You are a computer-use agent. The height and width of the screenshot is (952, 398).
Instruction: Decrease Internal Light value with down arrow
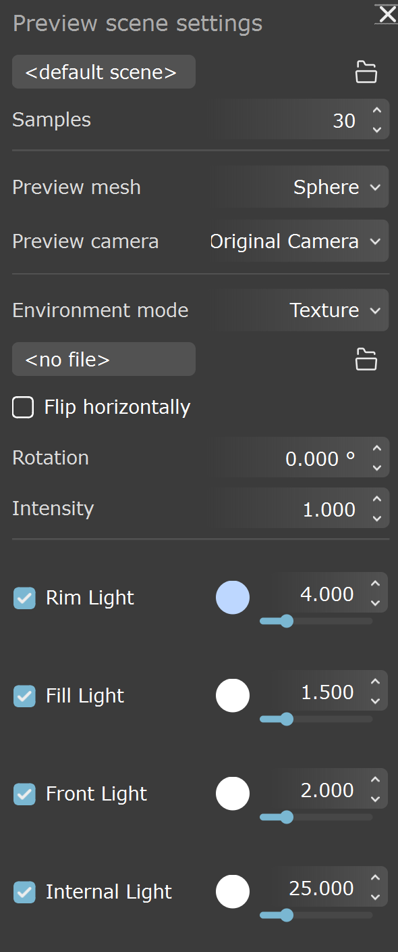click(376, 897)
